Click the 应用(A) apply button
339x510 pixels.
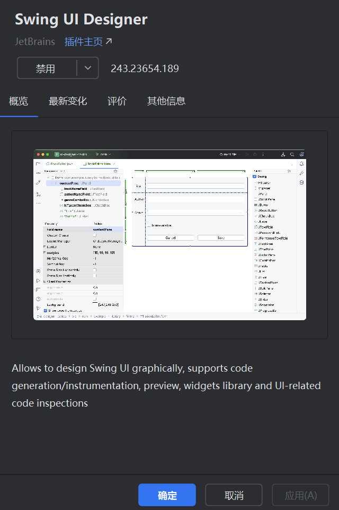click(x=301, y=495)
